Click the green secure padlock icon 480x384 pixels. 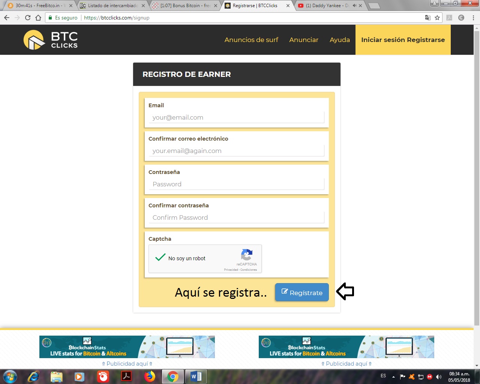point(50,18)
